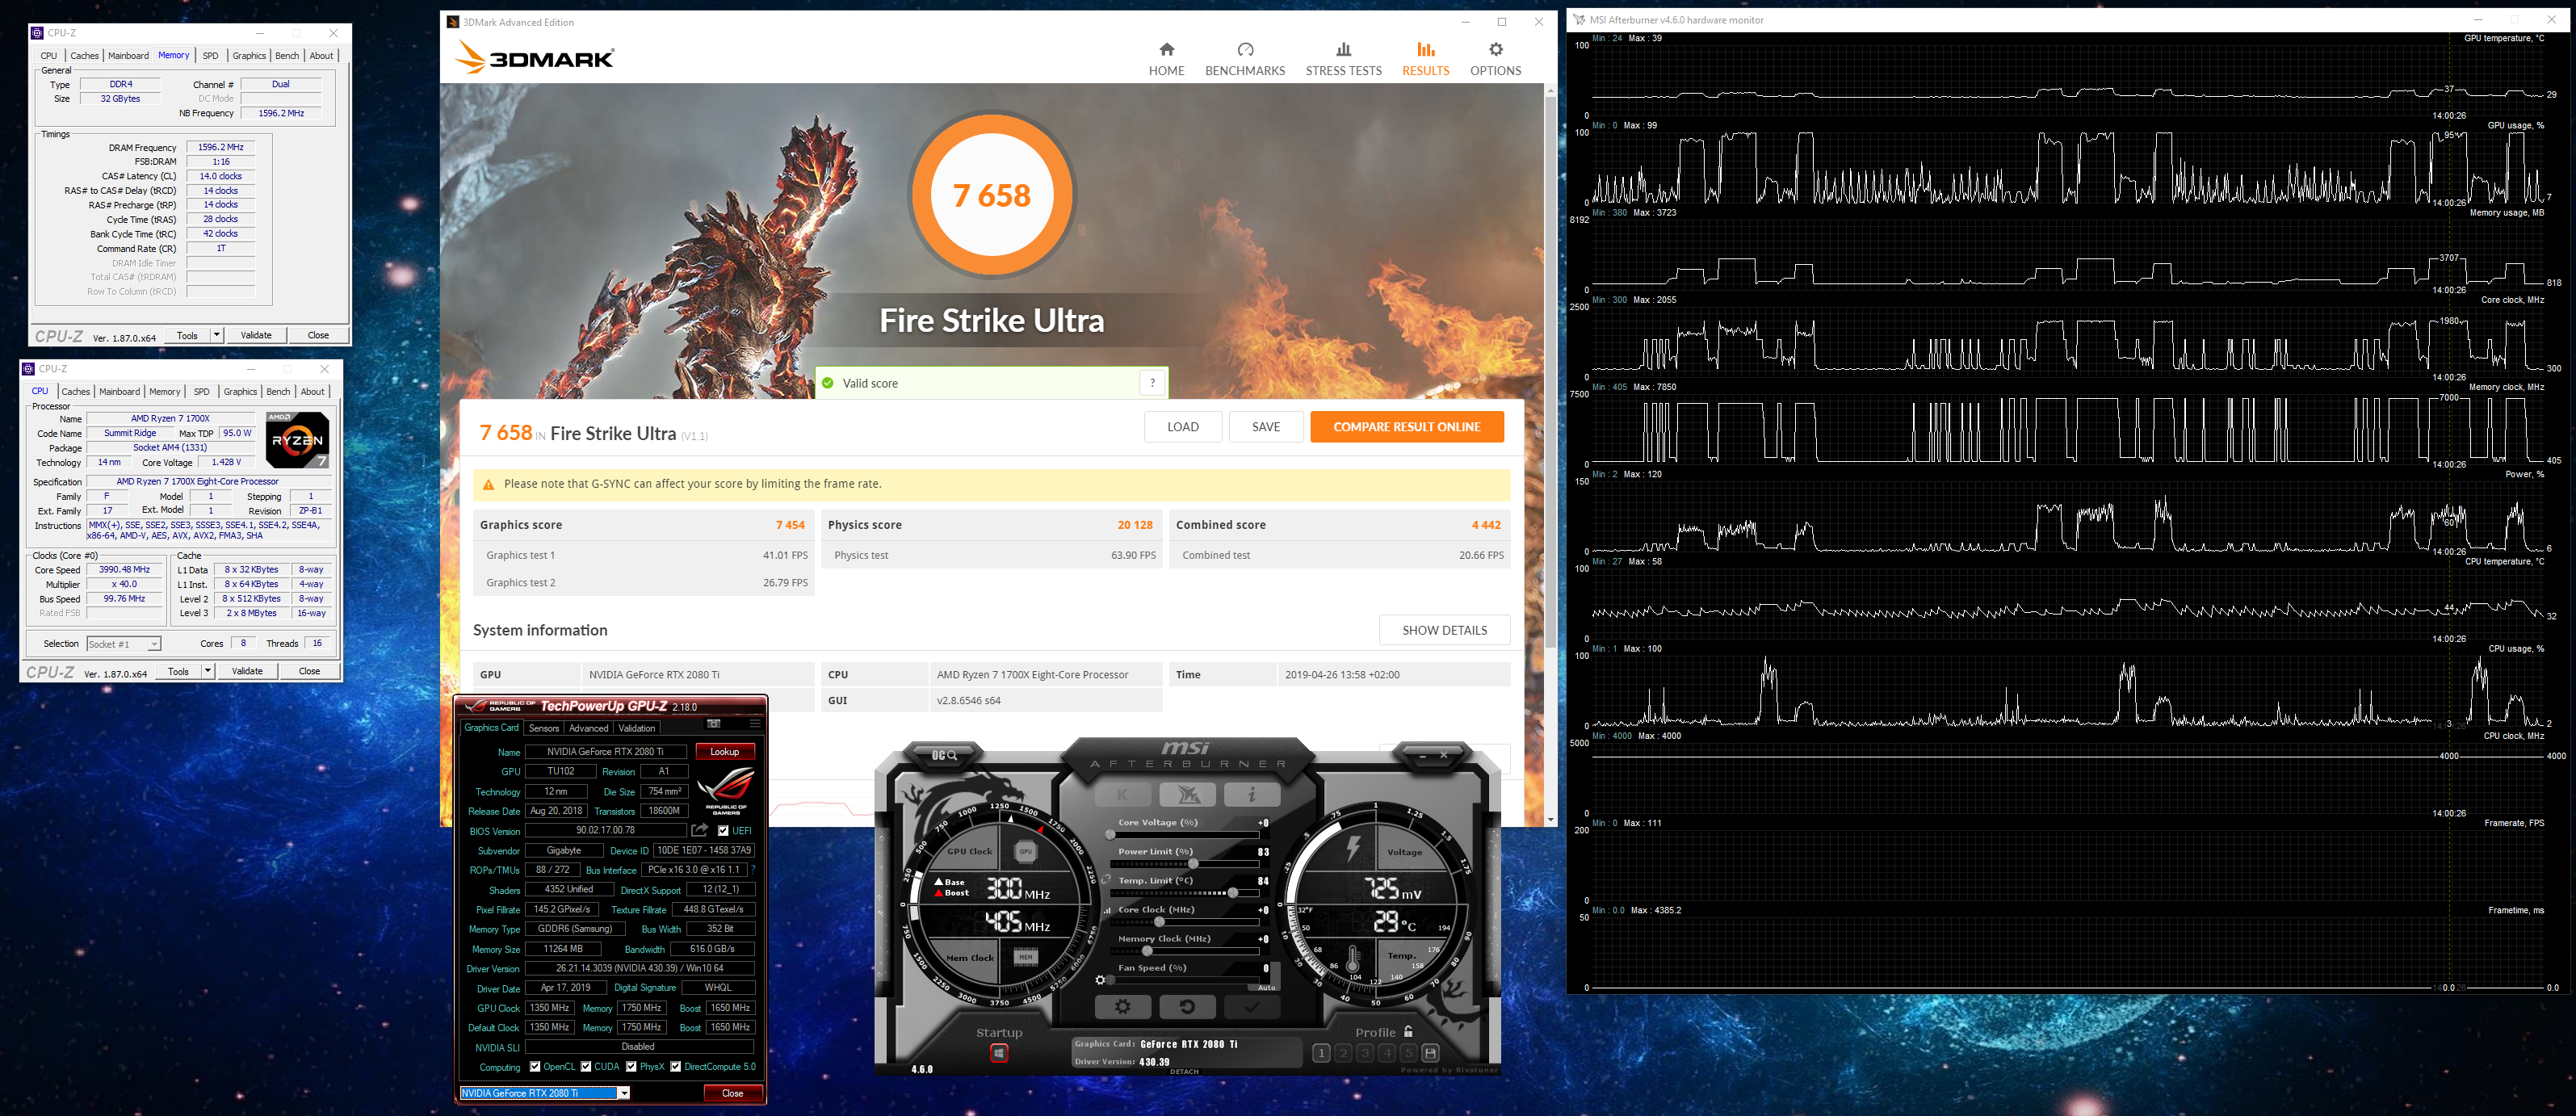Click the Lookup button in GPU-Z

pos(724,752)
